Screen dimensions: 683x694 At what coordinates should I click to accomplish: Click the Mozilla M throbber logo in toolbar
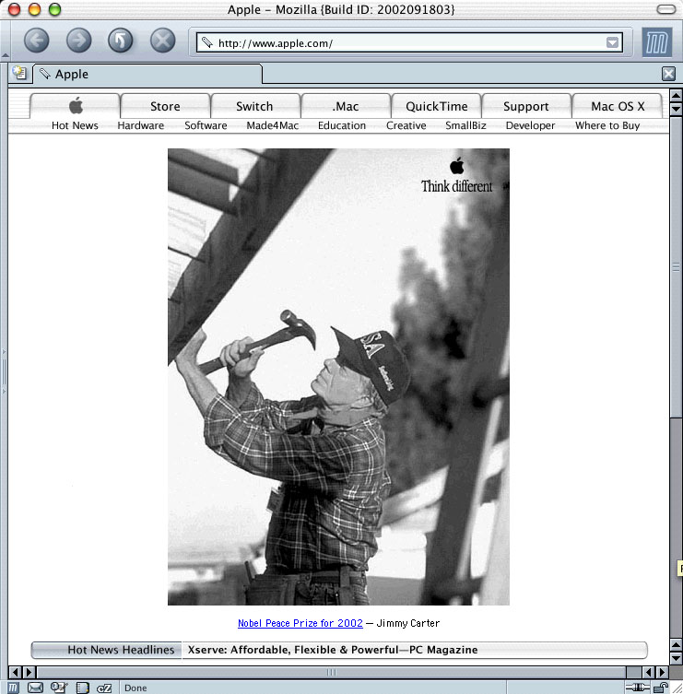coord(657,42)
